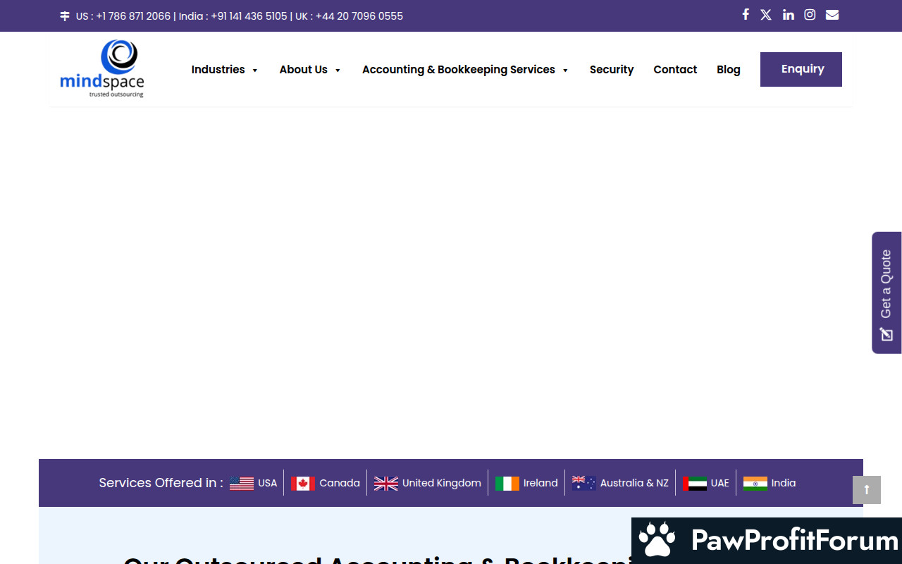Open the Instagram social icon
Screen dimensions: 902x564
tap(810, 15)
